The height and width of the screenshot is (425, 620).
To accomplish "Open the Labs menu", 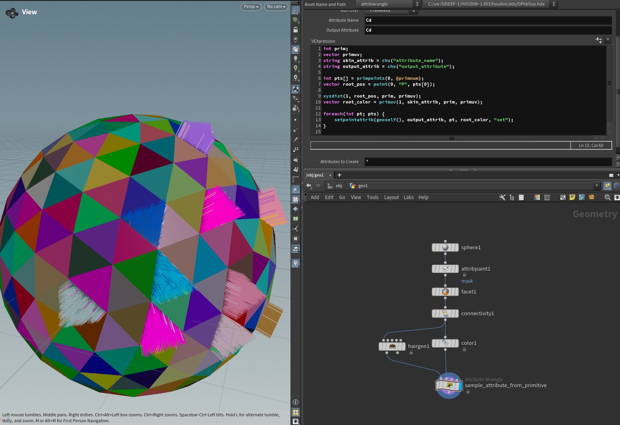I will point(409,197).
